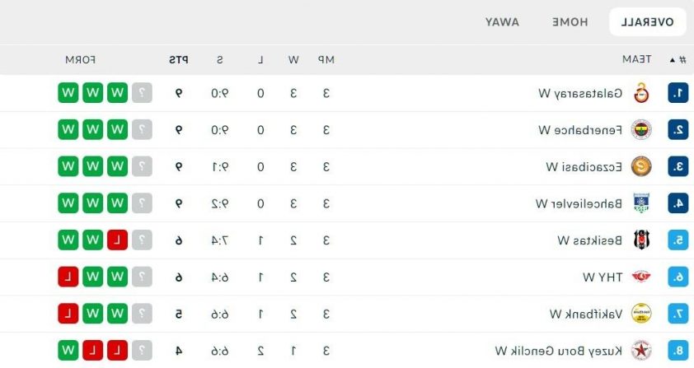Open the Kuzey Boru Genclik W team link
Viewport: 694px width, 368px height.
[559, 351]
